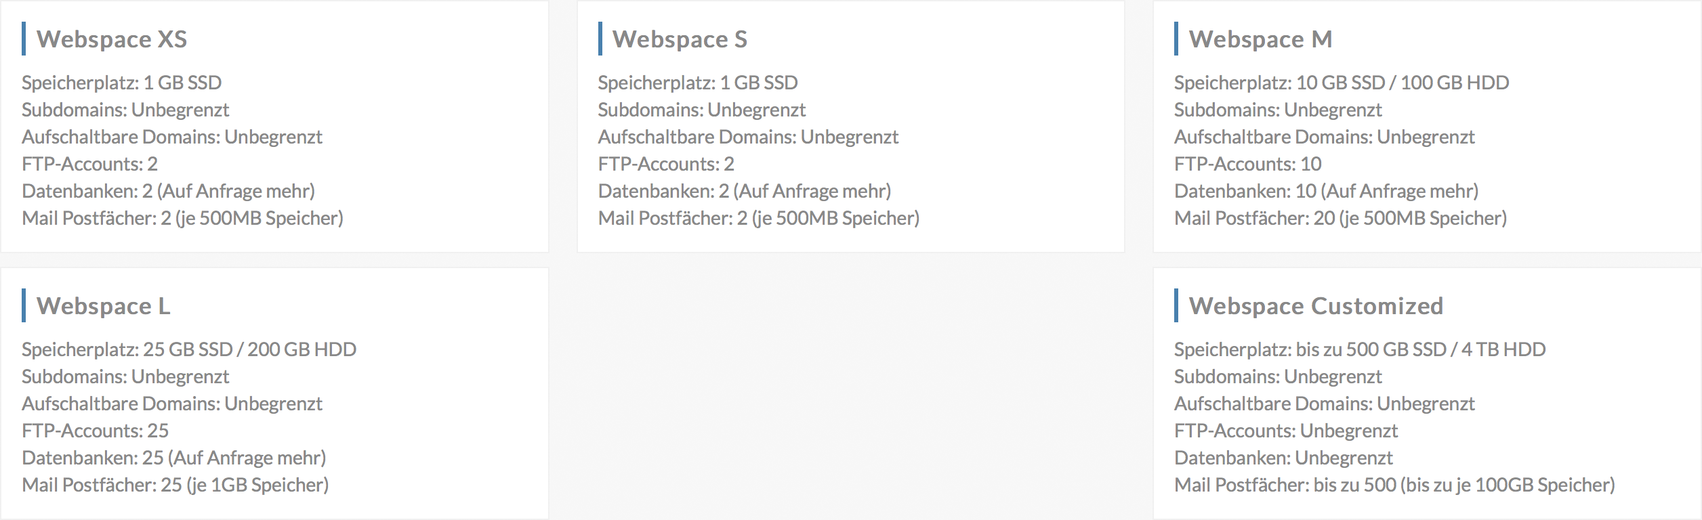Select Datenbanken: 25 (Auf Anfrage mehr)
The height and width of the screenshot is (520, 1702).
(x=173, y=458)
